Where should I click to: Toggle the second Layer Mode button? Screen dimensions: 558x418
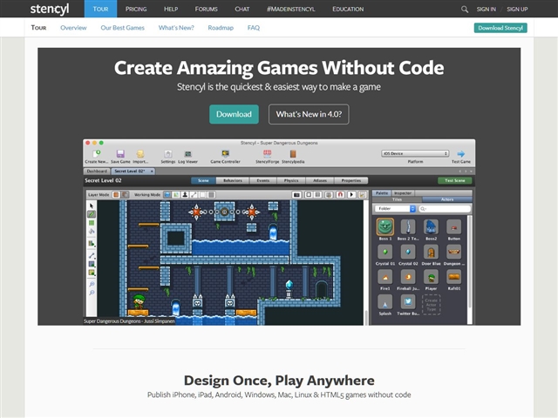click(x=125, y=195)
